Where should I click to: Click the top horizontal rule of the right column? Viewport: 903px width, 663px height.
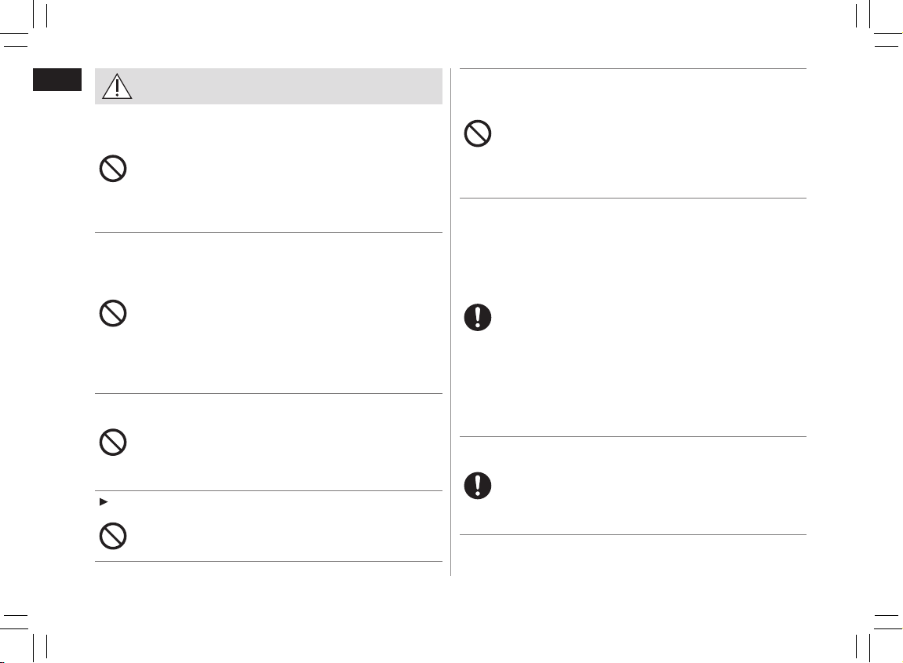click(633, 68)
